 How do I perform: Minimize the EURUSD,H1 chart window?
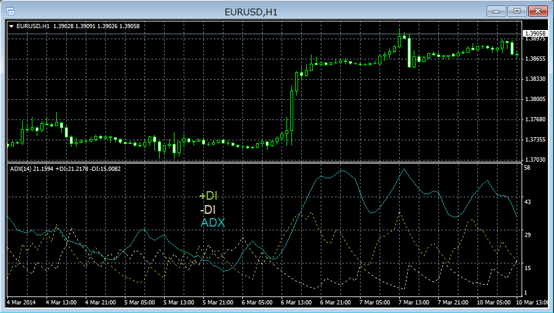(x=496, y=10)
